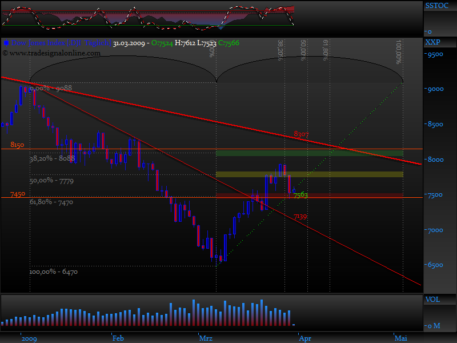Screen dimensions: 457x343
Task: Click the green target zone band near 8100
Action: [x=310, y=153]
